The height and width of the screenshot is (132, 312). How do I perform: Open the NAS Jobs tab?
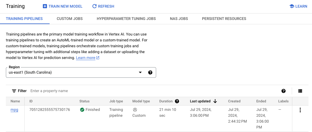(x=179, y=19)
